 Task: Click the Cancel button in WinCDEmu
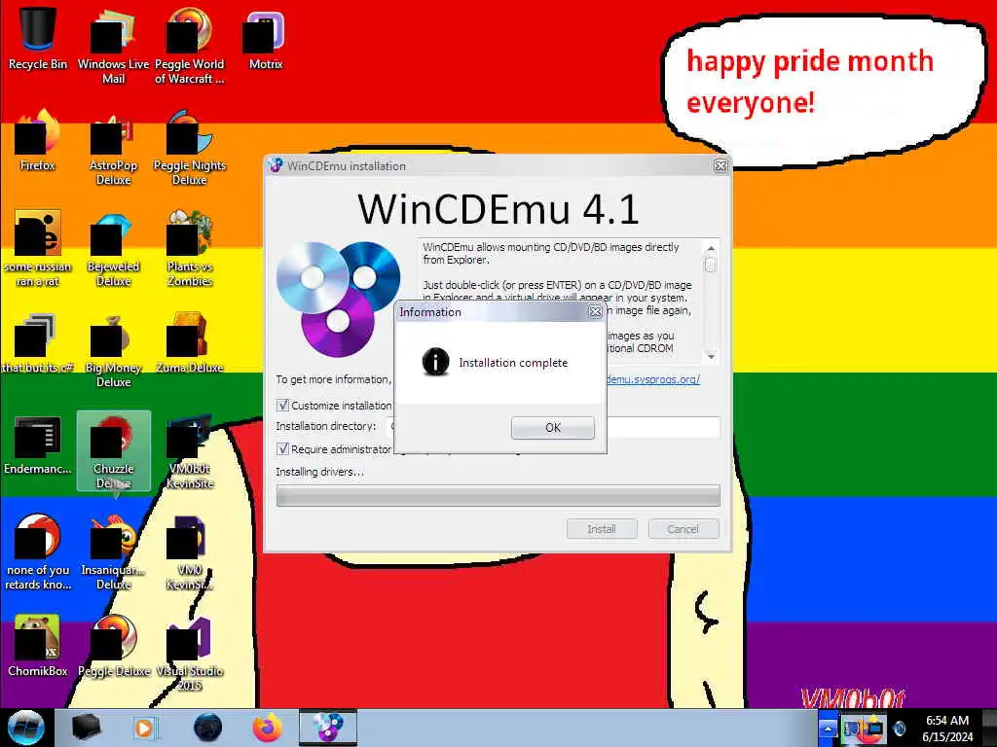point(683,528)
